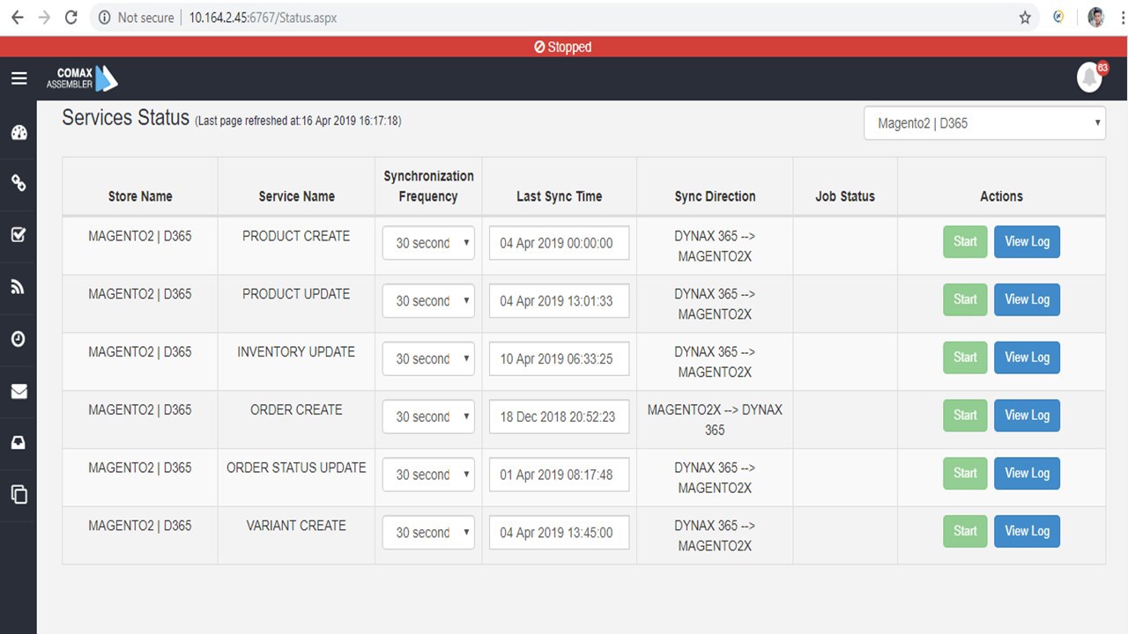Open frequency dropdown for VARIANT CREATE
Viewport: 1128px width, 634px height.
(x=428, y=533)
